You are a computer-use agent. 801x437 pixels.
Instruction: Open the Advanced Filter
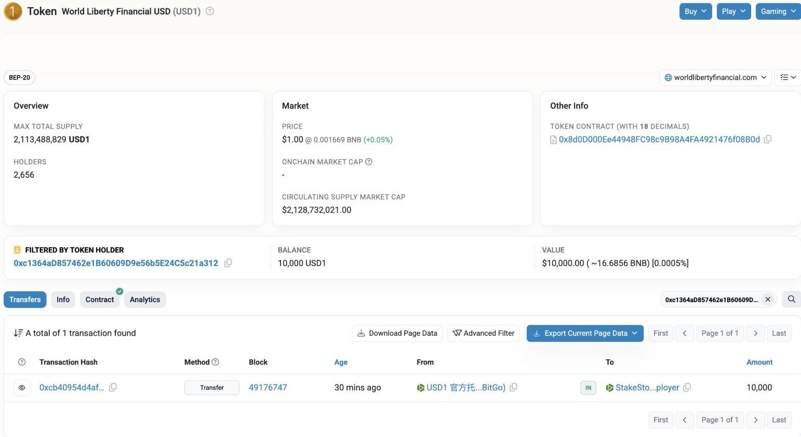pyautogui.click(x=484, y=333)
